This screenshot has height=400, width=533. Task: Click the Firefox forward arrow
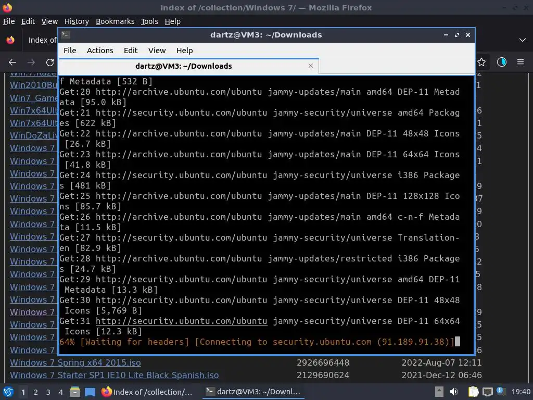pyautogui.click(x=31, y=63)
